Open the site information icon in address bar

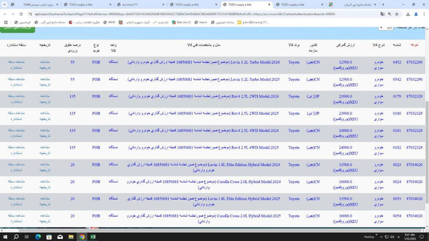(31, 14)
